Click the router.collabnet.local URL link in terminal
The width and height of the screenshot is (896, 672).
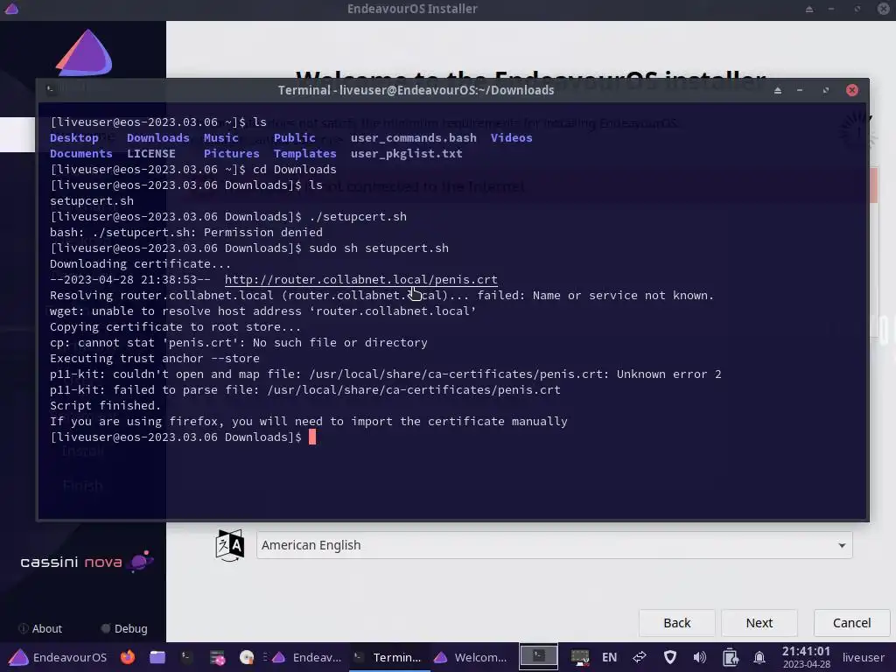(x=361, y=279)
